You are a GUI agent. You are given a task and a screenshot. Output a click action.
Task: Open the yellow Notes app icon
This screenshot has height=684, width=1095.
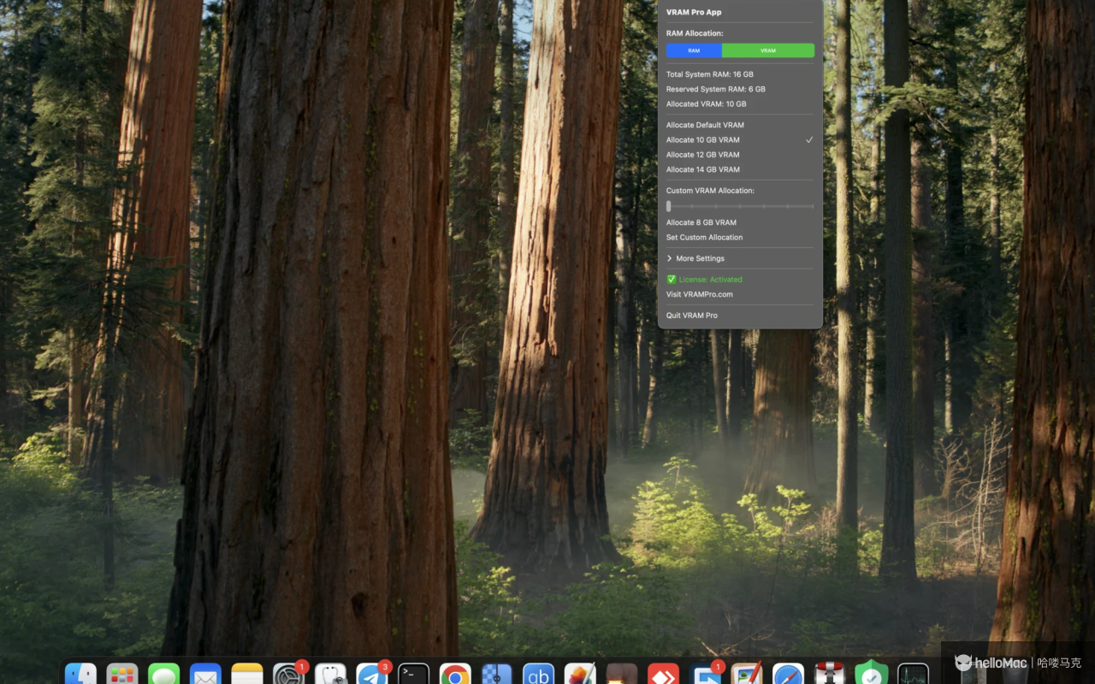click(x=247, y=675)
